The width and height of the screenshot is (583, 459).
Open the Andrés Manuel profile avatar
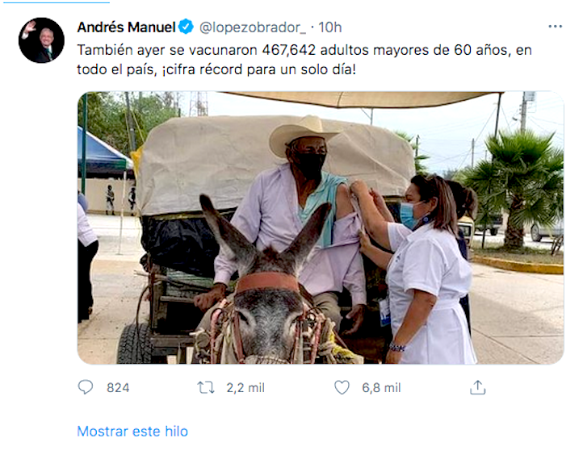(41, 40)
